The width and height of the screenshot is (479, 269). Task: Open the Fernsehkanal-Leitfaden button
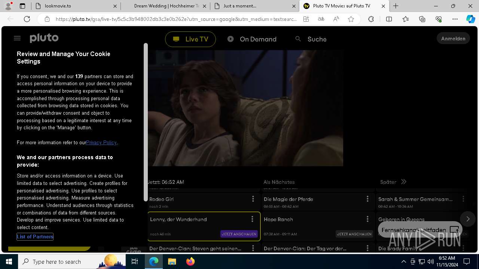tap(420, 230)
